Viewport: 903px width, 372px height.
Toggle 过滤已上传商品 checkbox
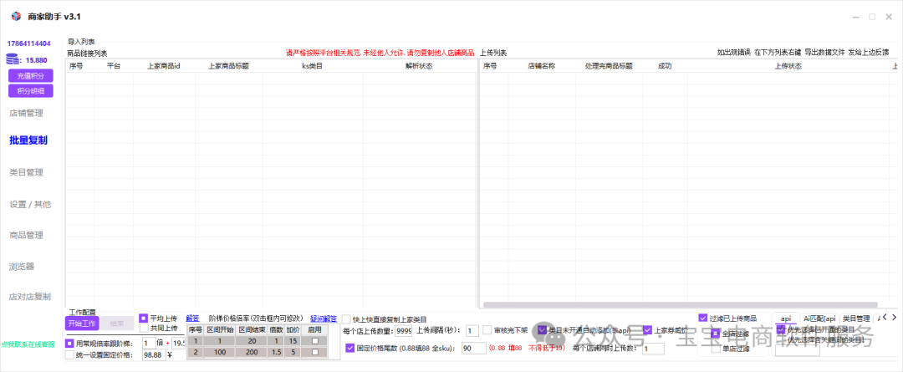[x=702, y=318]
